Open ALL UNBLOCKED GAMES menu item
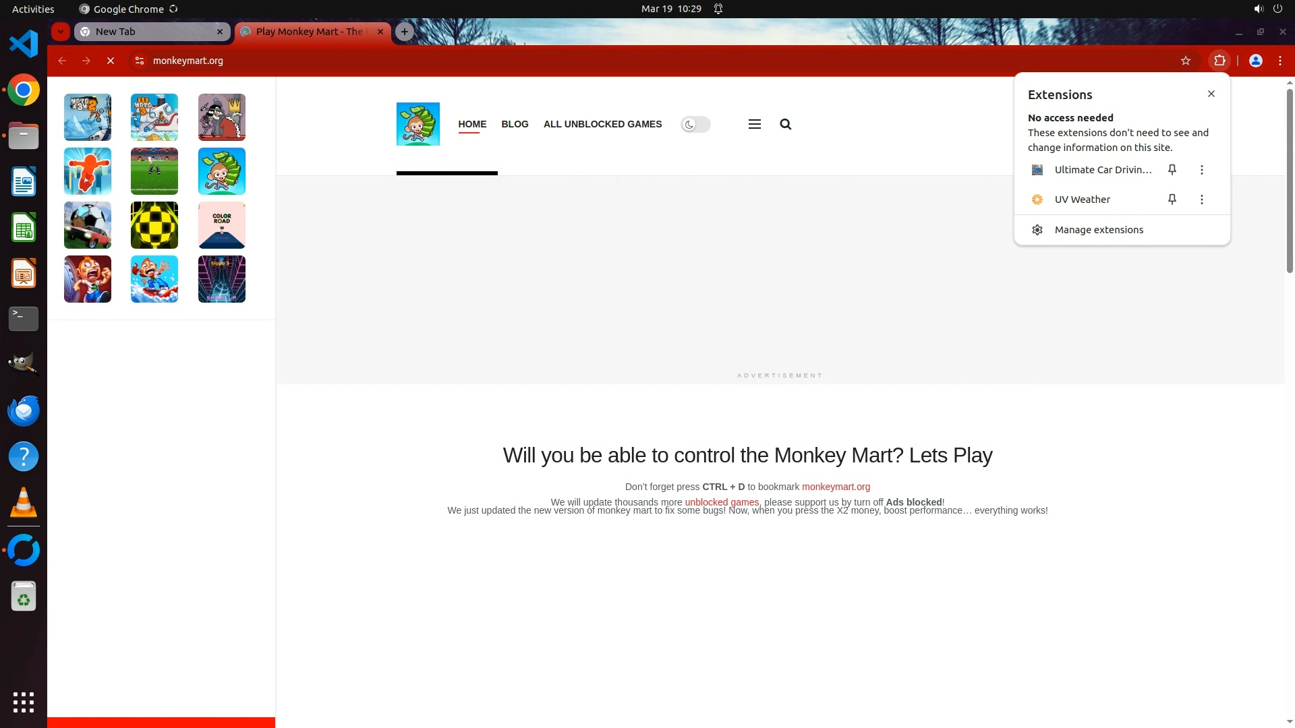 602,124
